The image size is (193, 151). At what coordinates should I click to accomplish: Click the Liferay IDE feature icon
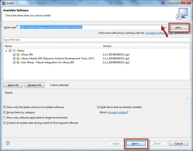pos(18,55)
